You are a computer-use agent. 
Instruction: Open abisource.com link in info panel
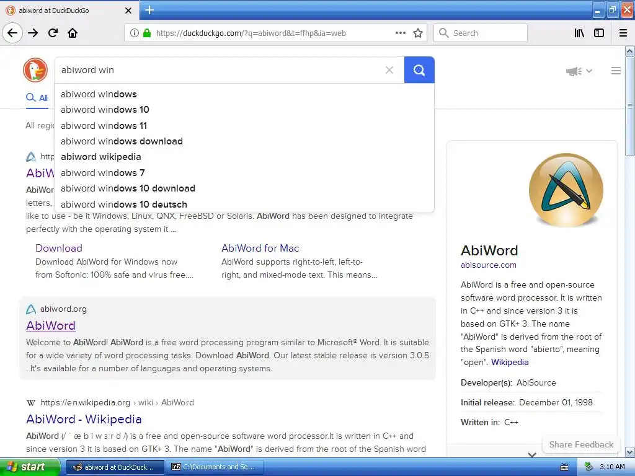[489, 265]
